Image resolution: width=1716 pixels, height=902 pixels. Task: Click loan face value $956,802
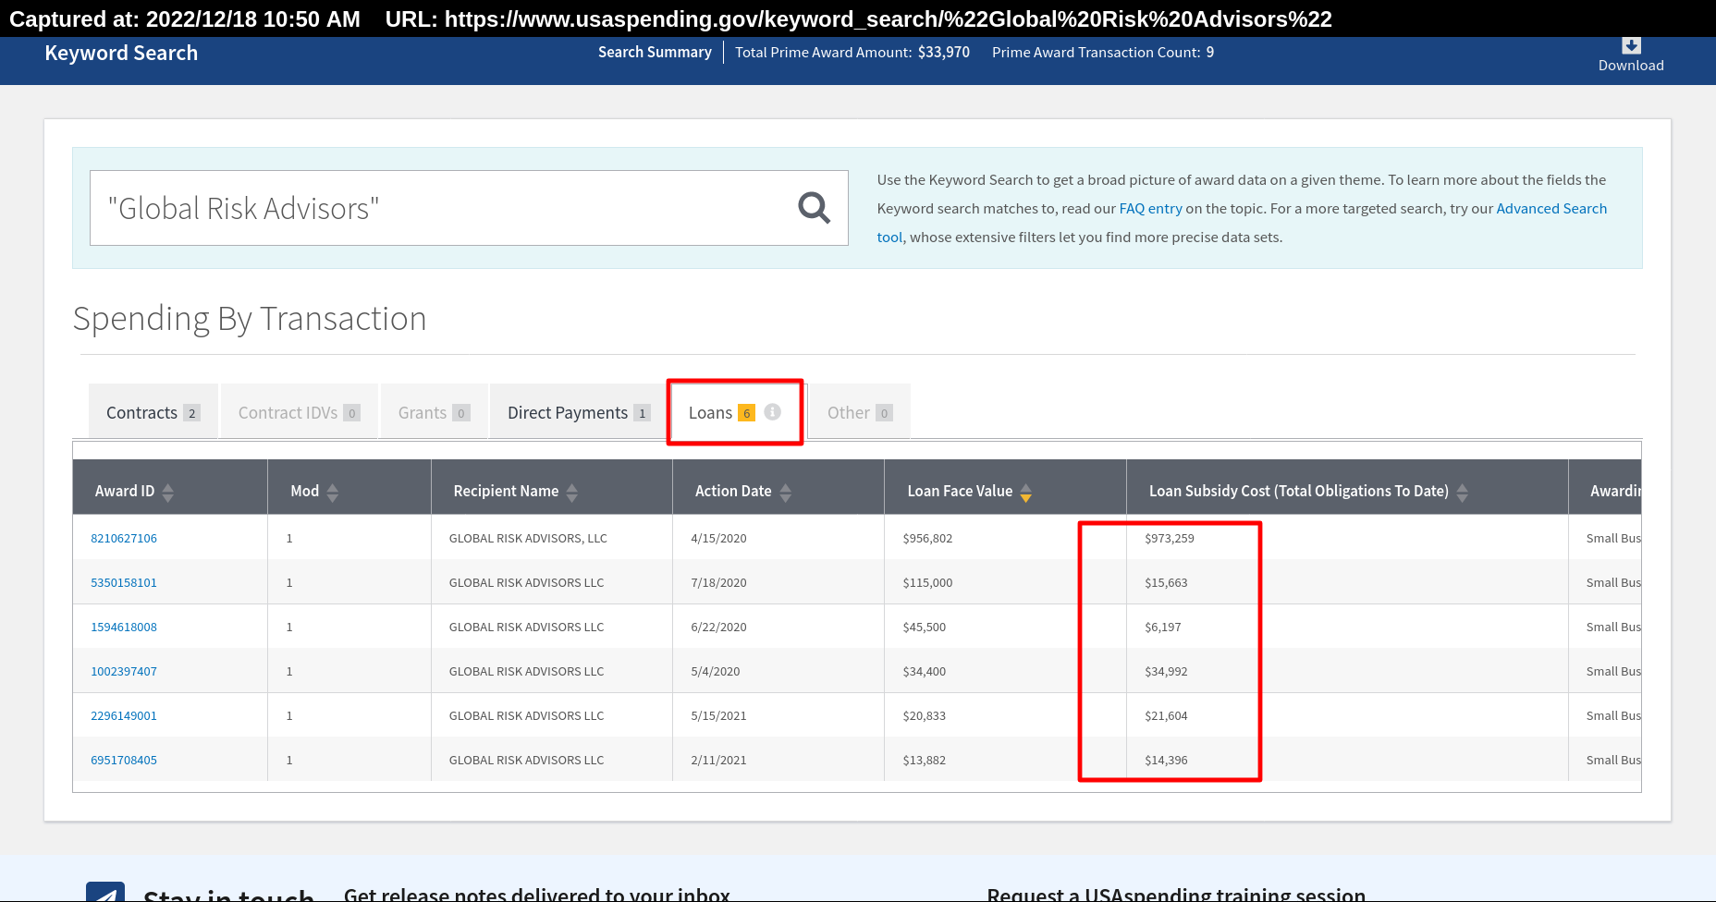click(927, 538)
